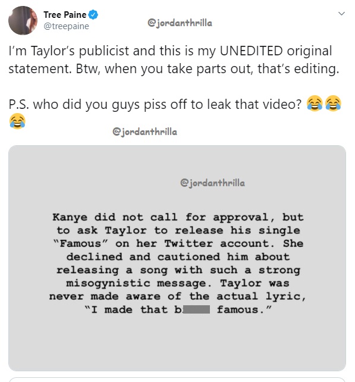Click the card outline below the image

[177, 380]
